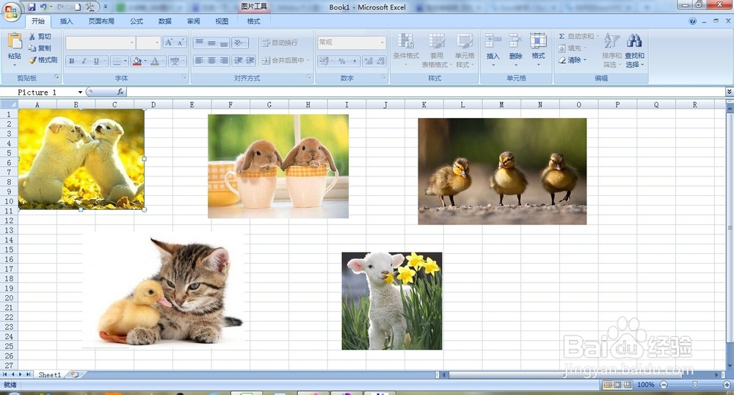This screenshot has width=734, height=395.
Task: Switch to the 插入 (Insert) tab
Action: tap(67, 21)
